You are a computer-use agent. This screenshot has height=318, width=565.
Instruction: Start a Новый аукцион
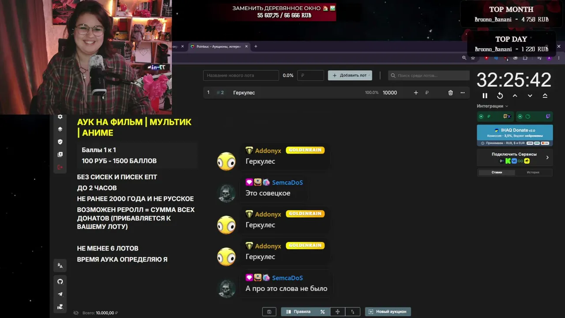point(388,312)
